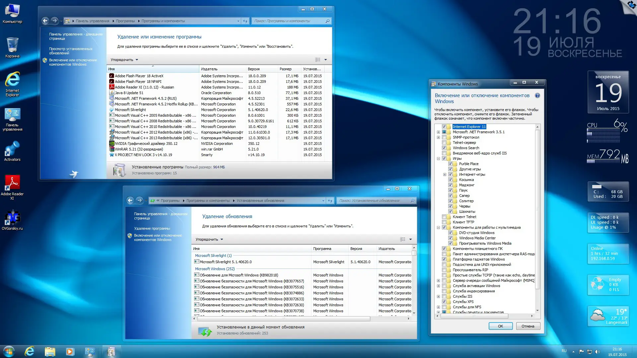Viewport: 637px width, 358px height.
Task: Open Упорядочить dropdown in installed updates window
Action: tap(209, 239)
